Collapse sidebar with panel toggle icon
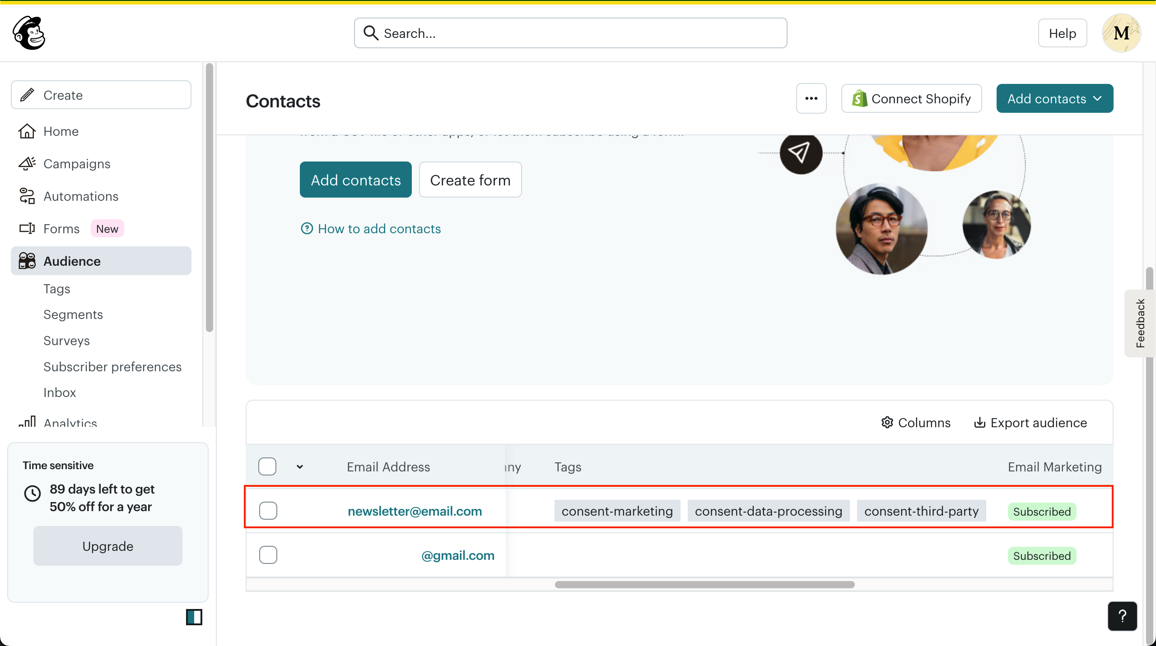Screen dimensions: 1156x646 (194, 617)
